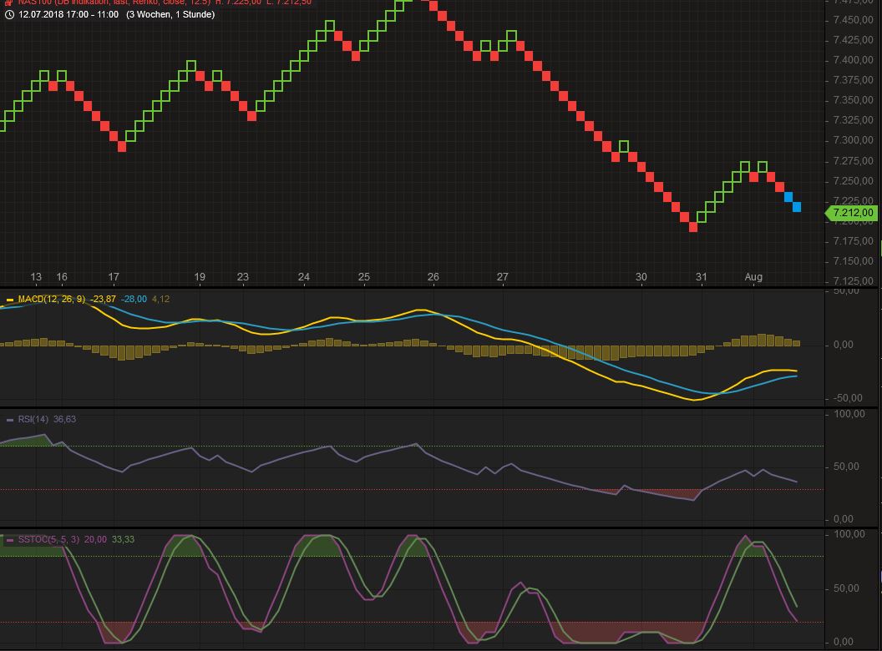Click the RSI oversold red dotted line
Viewport: 882px width, 651px height.
pyautogui.click(x=334, y=491)
